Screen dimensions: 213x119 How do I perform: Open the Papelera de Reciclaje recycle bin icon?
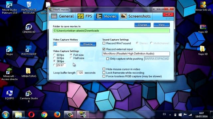point(29,8)
